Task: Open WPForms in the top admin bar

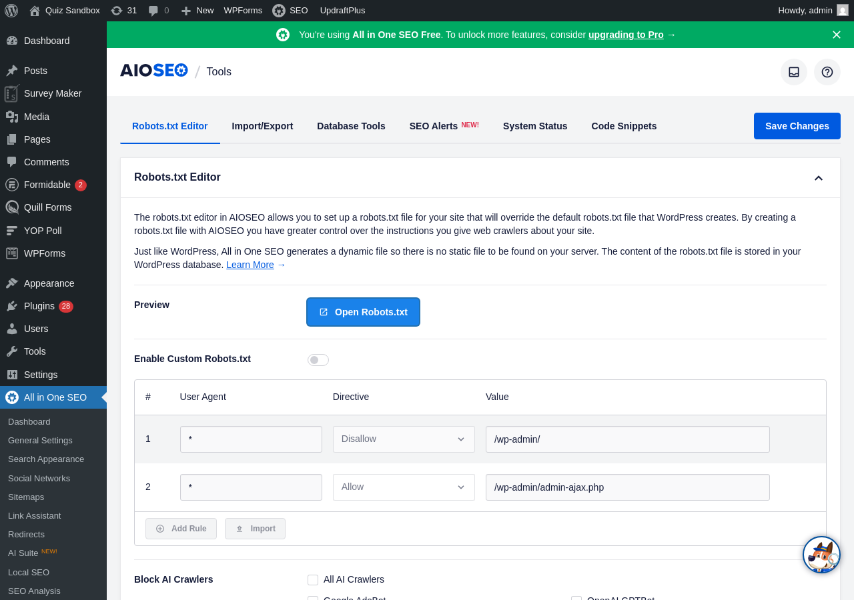Action: click(x=243, y=11)
